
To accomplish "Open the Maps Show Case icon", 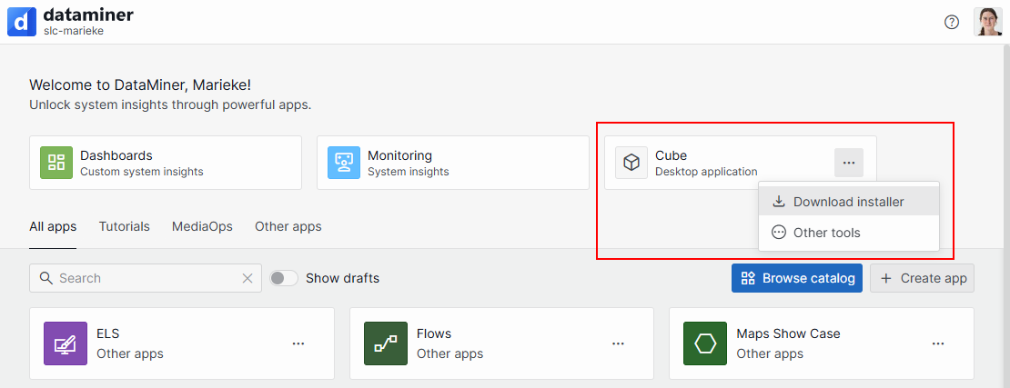I will [x=705, y=343].
